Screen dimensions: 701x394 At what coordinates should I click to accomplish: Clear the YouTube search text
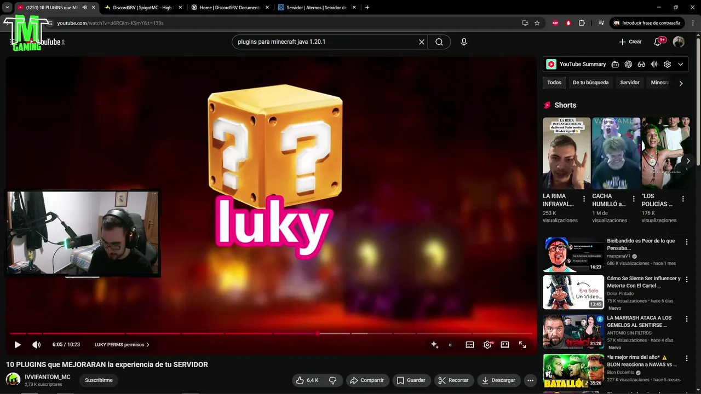422,42
